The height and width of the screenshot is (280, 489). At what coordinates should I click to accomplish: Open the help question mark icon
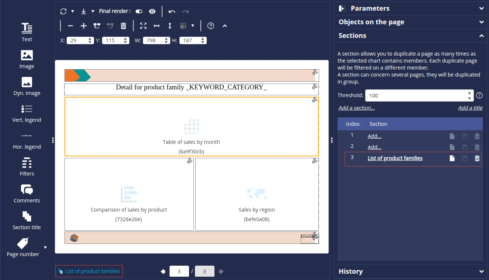coord(211,26)
